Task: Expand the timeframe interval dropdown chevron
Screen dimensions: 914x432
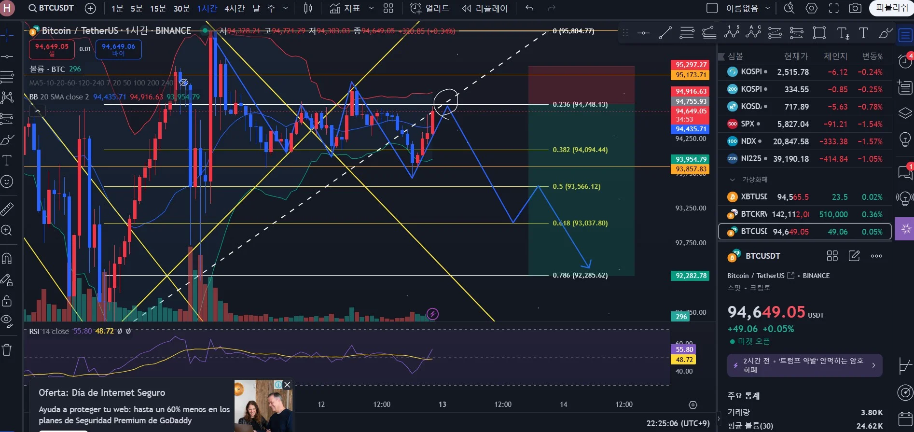Action: 286,8
